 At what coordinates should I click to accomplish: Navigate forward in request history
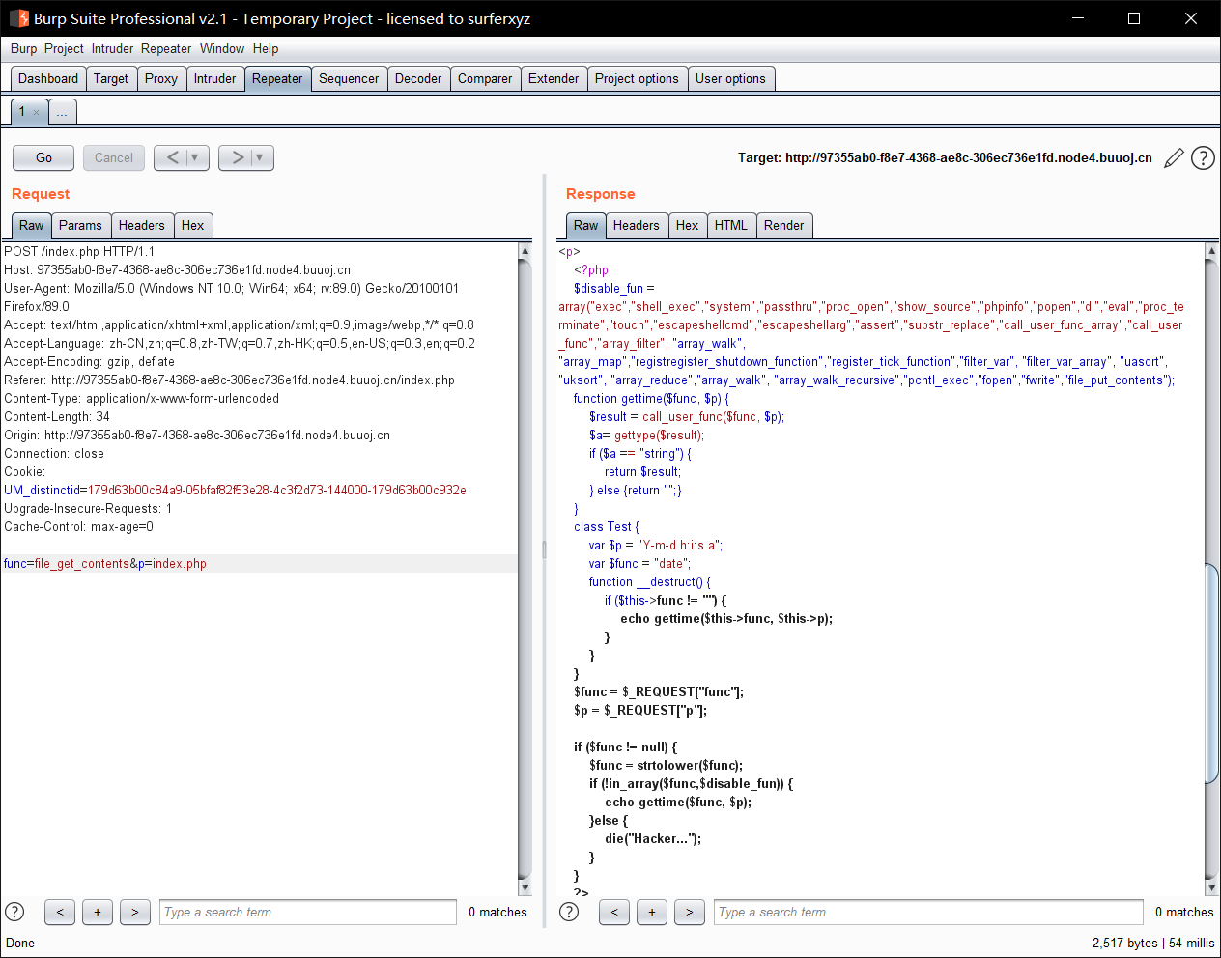pyautogui.click(x=237, y=157)
